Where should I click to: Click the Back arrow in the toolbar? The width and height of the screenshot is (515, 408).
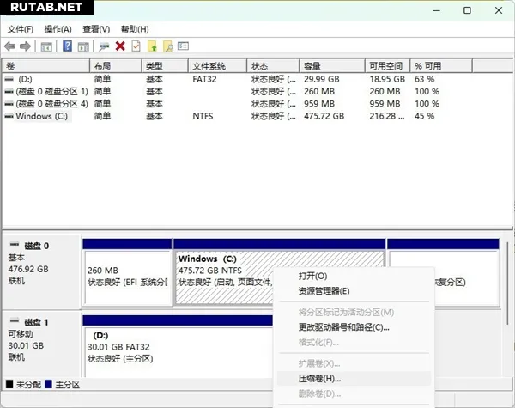(x=10, y=46)
